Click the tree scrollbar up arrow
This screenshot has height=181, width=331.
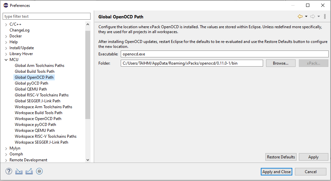pos(88,24)
